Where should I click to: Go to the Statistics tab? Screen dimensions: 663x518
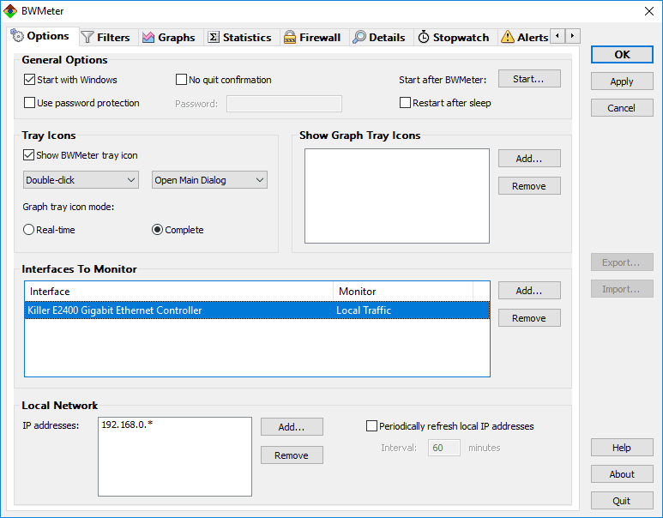pos(239,38)
